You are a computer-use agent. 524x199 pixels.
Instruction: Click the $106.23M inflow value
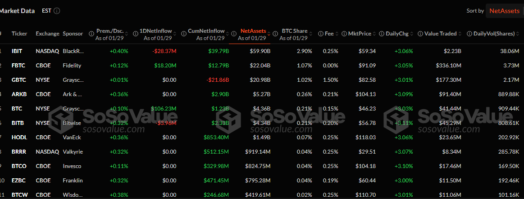[x=164, y=109]
